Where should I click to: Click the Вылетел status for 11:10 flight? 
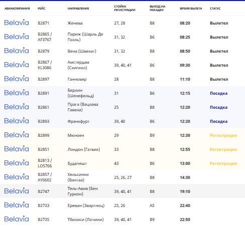click(219, 79)
